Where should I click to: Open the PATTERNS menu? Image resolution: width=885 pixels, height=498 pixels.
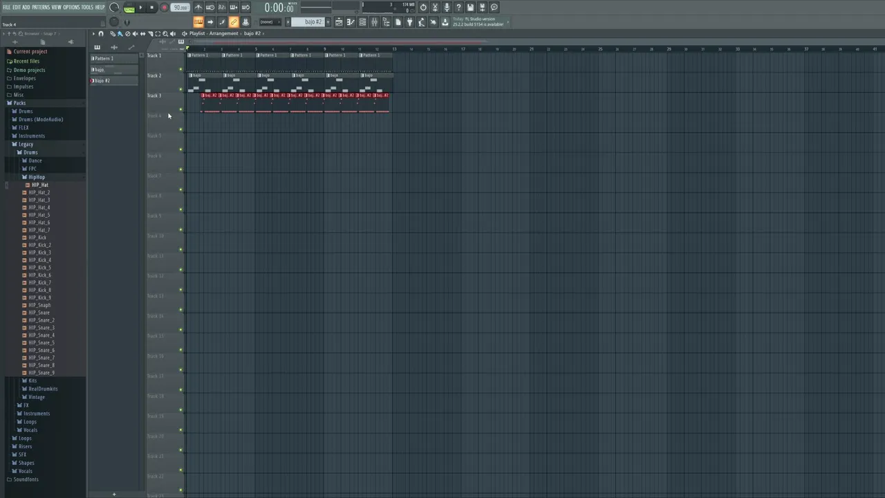(41, 7)
